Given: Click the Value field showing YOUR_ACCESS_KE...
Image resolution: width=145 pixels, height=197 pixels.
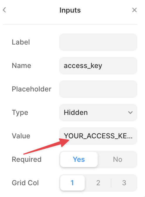Looking at the screenshot, I should [x=98, y=136].
